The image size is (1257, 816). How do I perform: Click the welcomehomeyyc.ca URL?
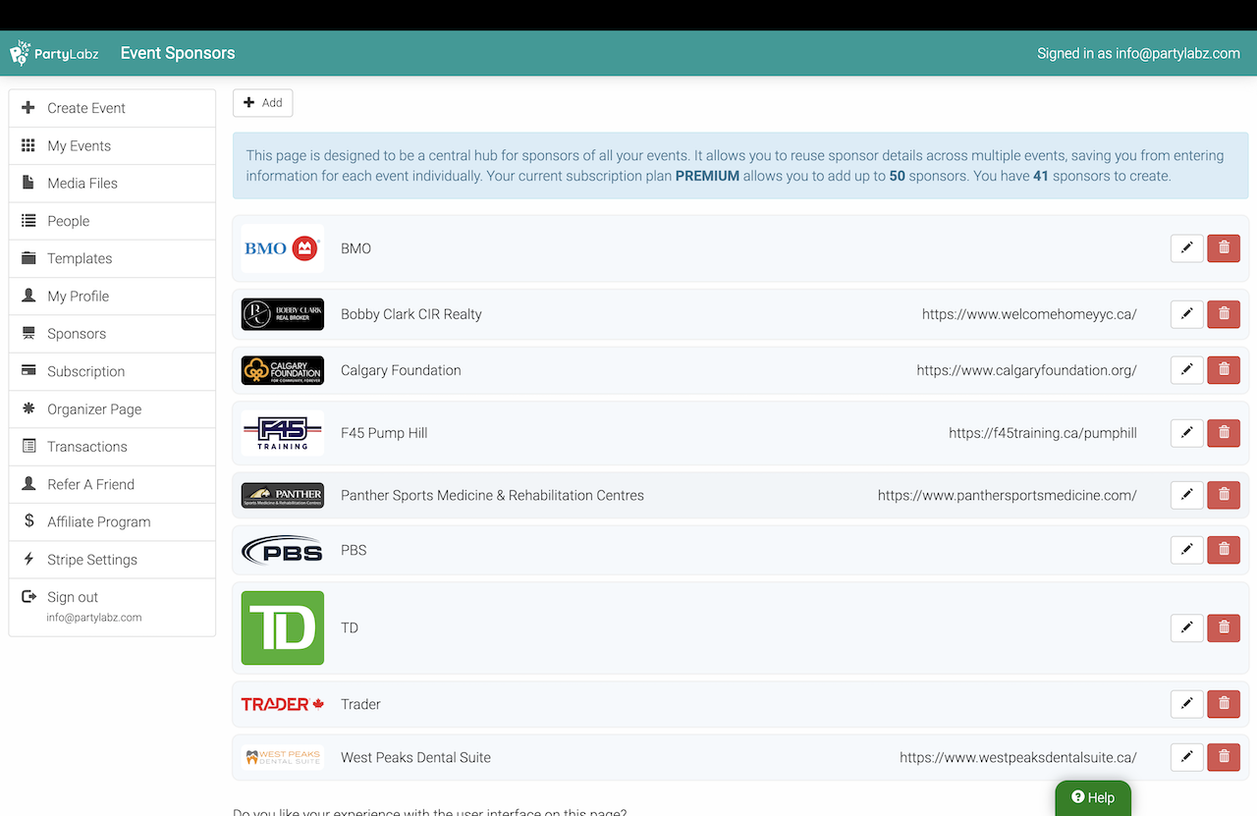click(x=1029, y=314)
